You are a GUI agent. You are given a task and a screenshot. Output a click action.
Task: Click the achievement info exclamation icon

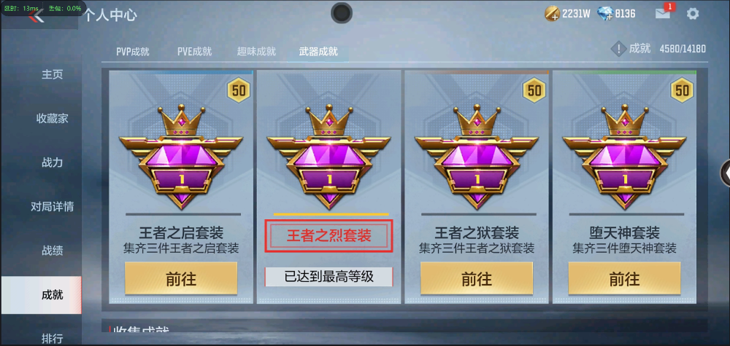coord(618,49)
